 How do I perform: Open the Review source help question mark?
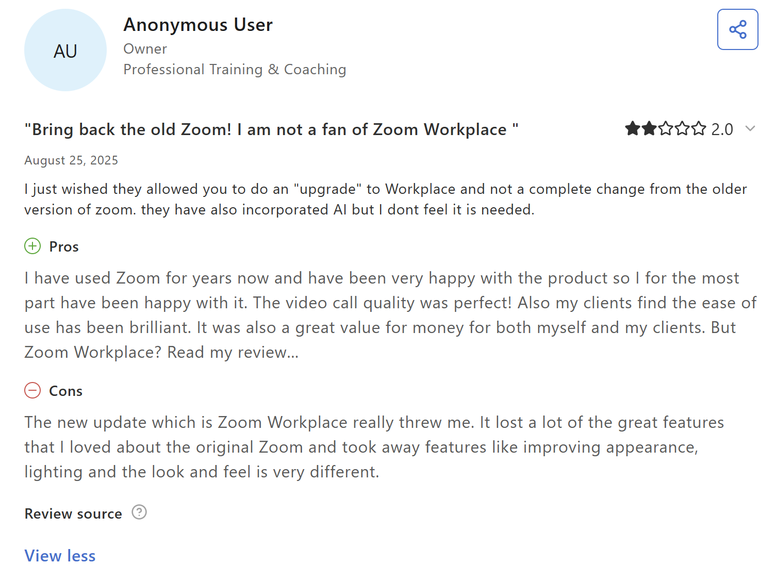click(x=139, y=512)
